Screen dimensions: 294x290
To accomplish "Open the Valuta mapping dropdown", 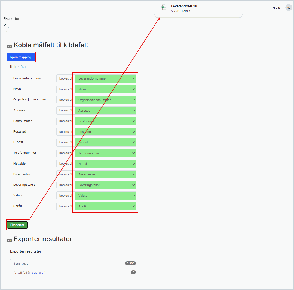I will click(x=105, y=196).
